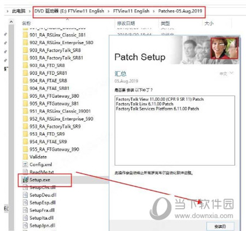Viewport: 246px width, 231px height.
Task: Close the Patch Setup dialog
Action: (x=232, y=43)
